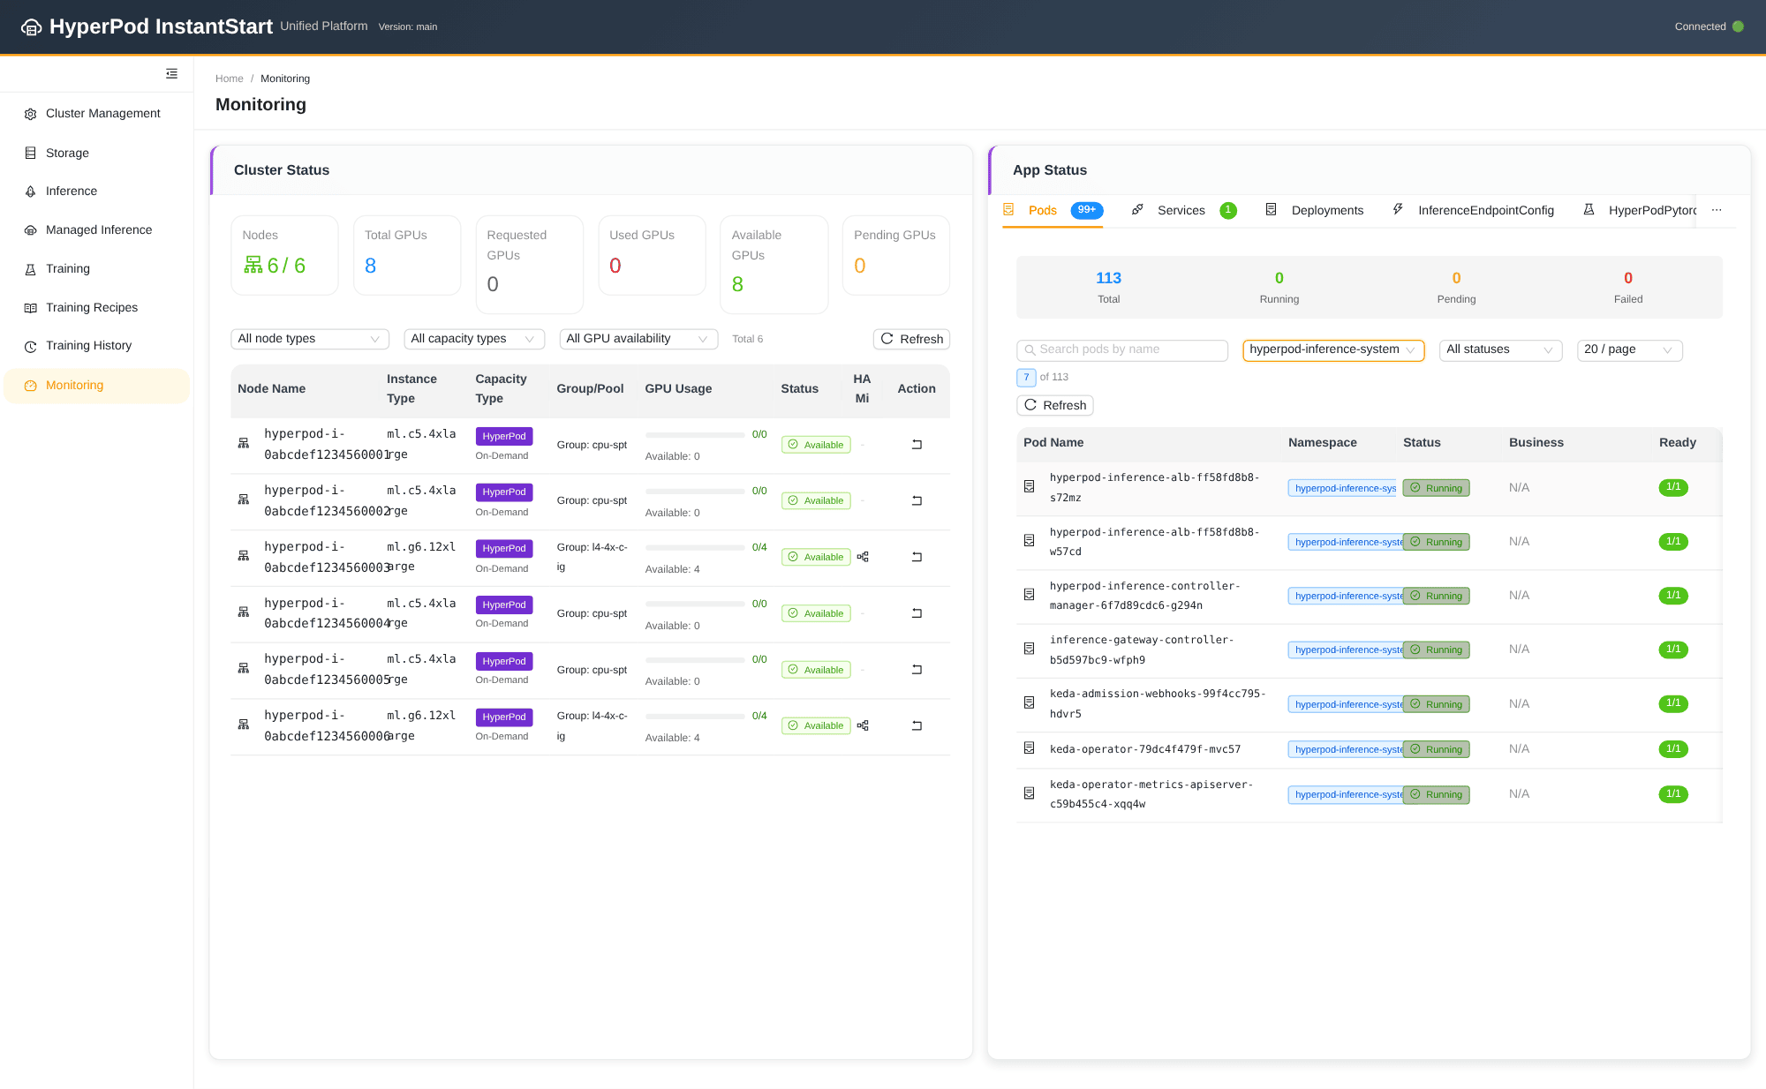Click HyperPod tag for node 0abcdef1234560002
This screenshot has width=1766, height=1089.
coord(504,492)
